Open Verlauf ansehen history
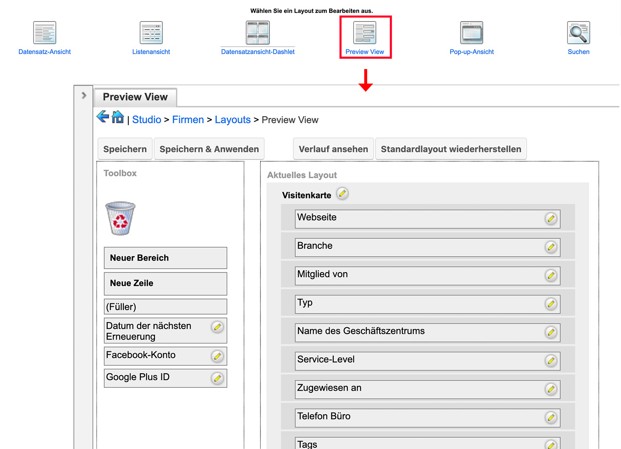Image resolution: width=621 pixels, height=449 pixels. pos(333,149)
